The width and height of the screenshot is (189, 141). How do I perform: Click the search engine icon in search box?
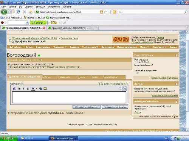coord(114,12)
